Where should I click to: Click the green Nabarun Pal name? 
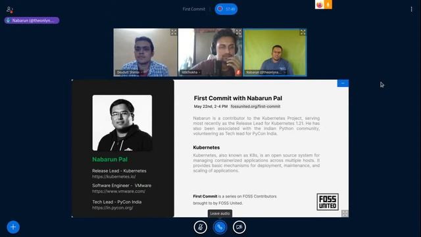[x=110, y=159]
